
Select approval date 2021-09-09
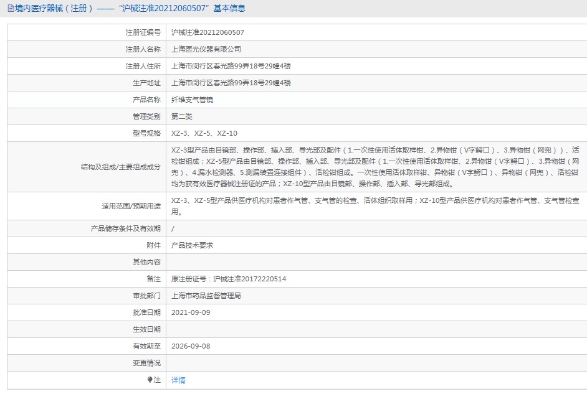191,312
